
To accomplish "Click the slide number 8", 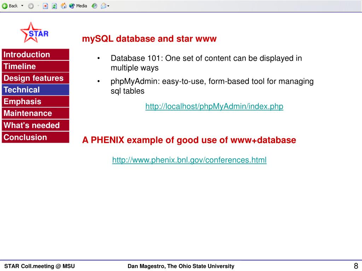I will (356, 266).
